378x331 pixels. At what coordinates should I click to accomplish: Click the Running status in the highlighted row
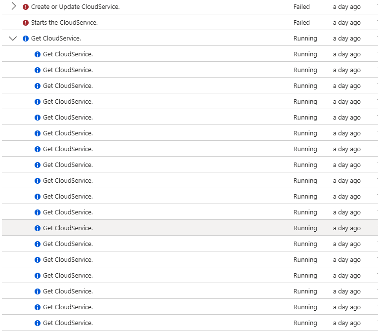(x=305, y=228)
